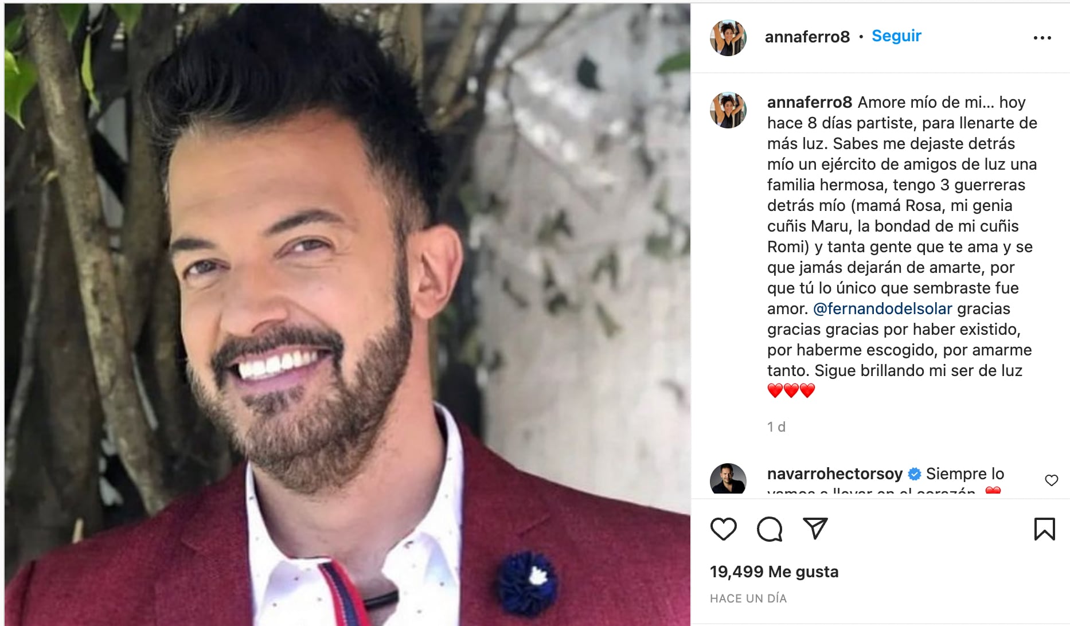The width and height of the screenshot is (1070, 626).
Task: Open the annaferro8 username in the post header
Action: point(807,37)
